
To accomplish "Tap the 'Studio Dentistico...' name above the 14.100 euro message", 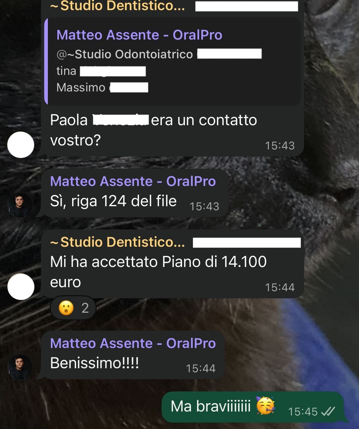I will [117, 242].
